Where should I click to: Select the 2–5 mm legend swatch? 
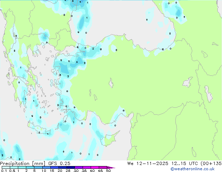(30, 167)
